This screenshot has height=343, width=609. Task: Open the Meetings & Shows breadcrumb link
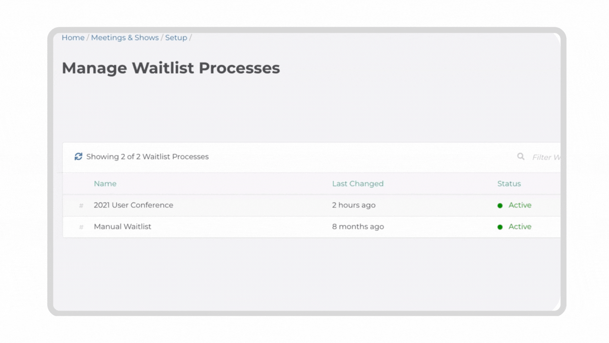[125, 38]
